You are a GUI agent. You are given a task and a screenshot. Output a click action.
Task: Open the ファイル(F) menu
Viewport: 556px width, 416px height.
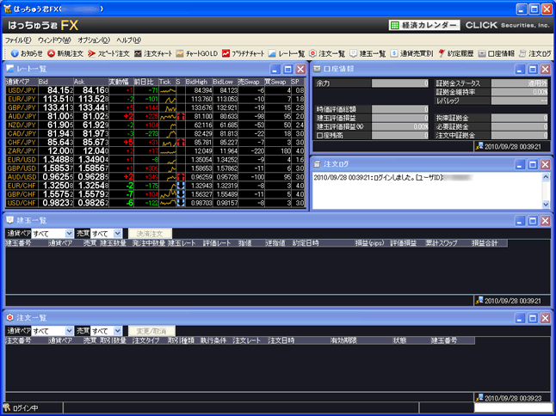pyautogui.click(x=18, y=40)
